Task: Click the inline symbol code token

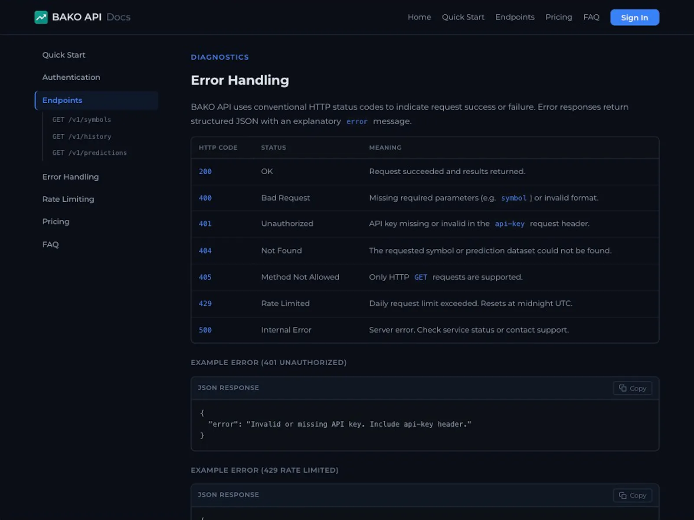Action: click(x=514, y=198)
